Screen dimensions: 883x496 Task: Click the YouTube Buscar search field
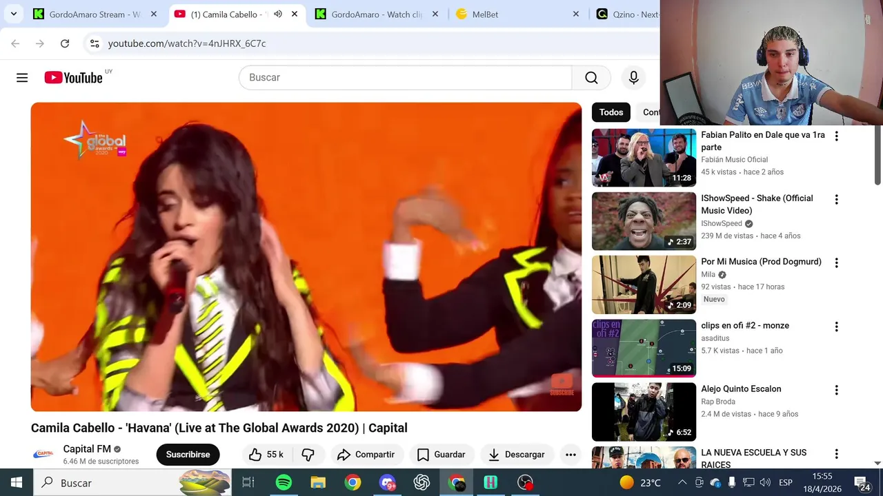406,78
